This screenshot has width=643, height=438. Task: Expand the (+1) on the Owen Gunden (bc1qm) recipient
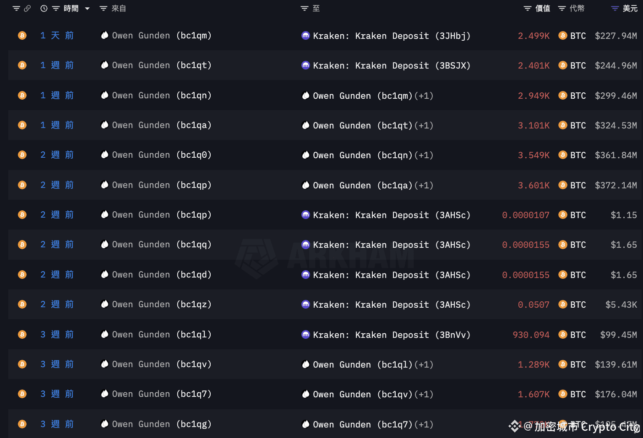tap(424, 96)
